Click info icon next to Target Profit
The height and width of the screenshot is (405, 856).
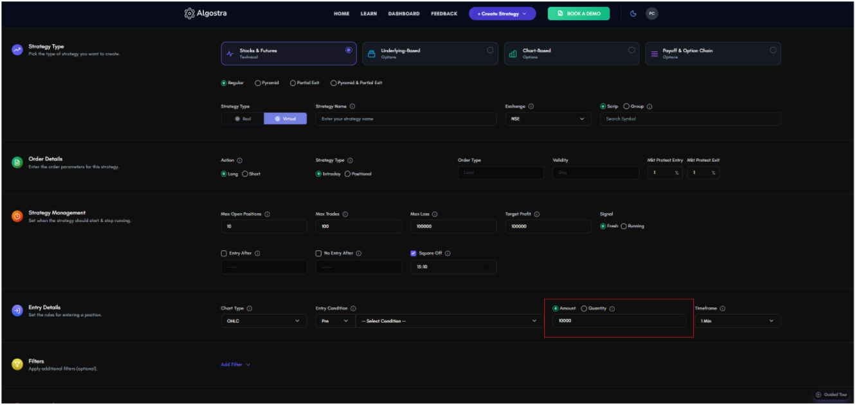537,214
